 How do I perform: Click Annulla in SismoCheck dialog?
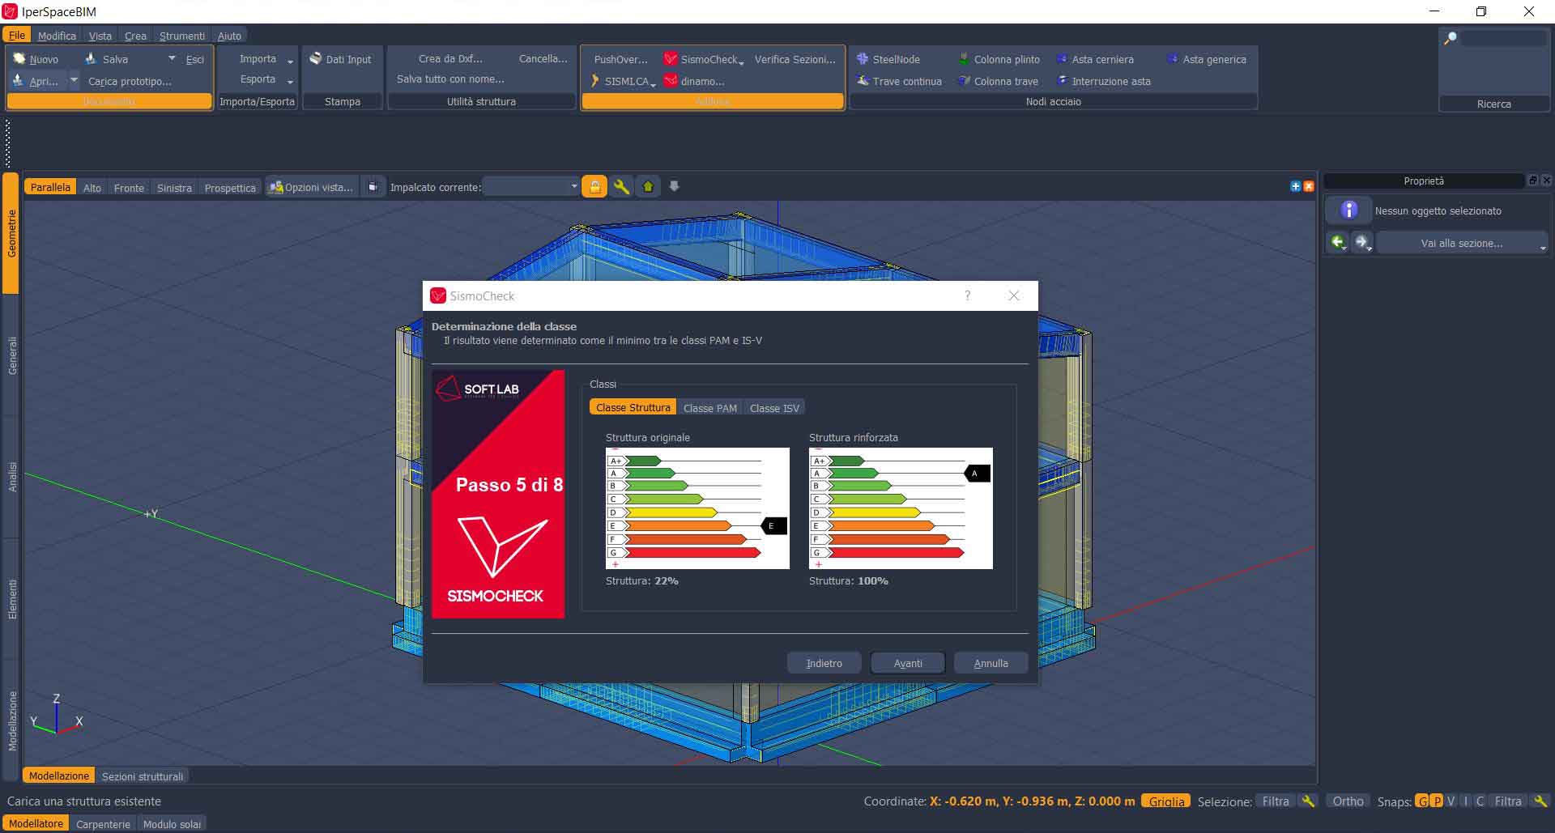click(x=991, y=663)
